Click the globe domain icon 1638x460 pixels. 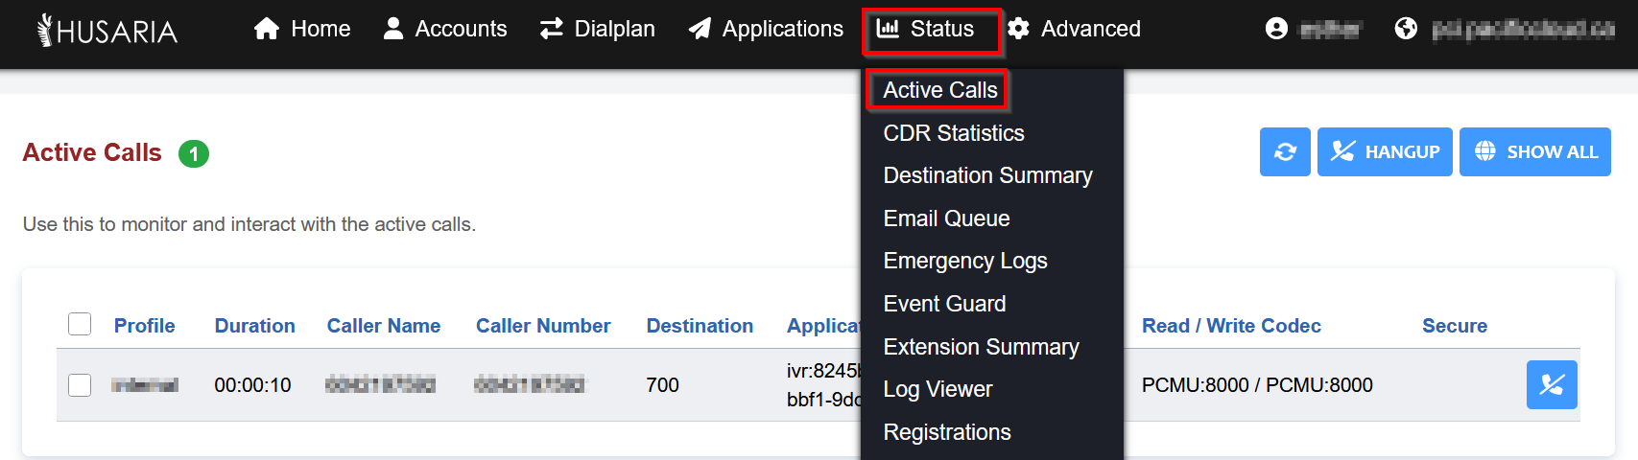click(1406, 29)
